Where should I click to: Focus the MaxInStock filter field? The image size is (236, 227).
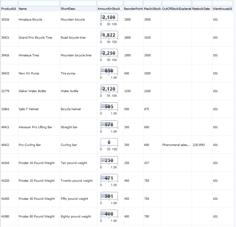coord(152,3)
